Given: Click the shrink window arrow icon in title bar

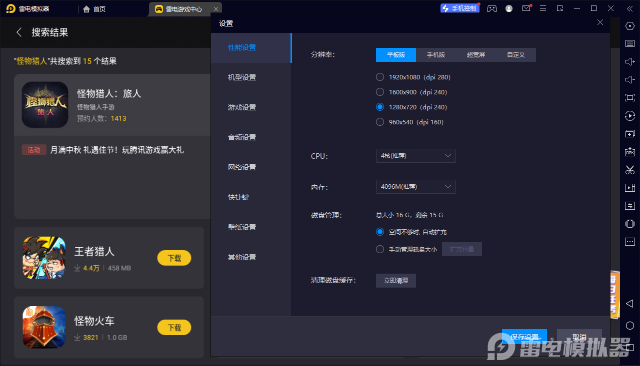Looking at the screenshot, I should tap(560, 8).
